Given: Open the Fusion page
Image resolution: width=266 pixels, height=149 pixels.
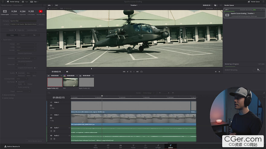Looking at the screenshot, I should click(x=133, y=146).
